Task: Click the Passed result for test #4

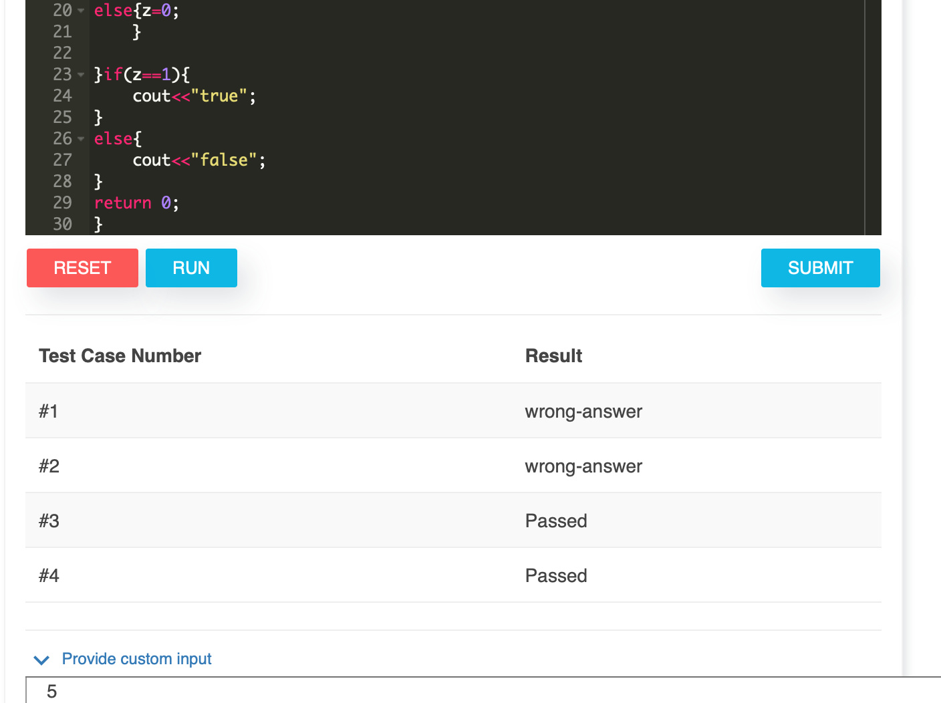Action: [x=556, y=575]
